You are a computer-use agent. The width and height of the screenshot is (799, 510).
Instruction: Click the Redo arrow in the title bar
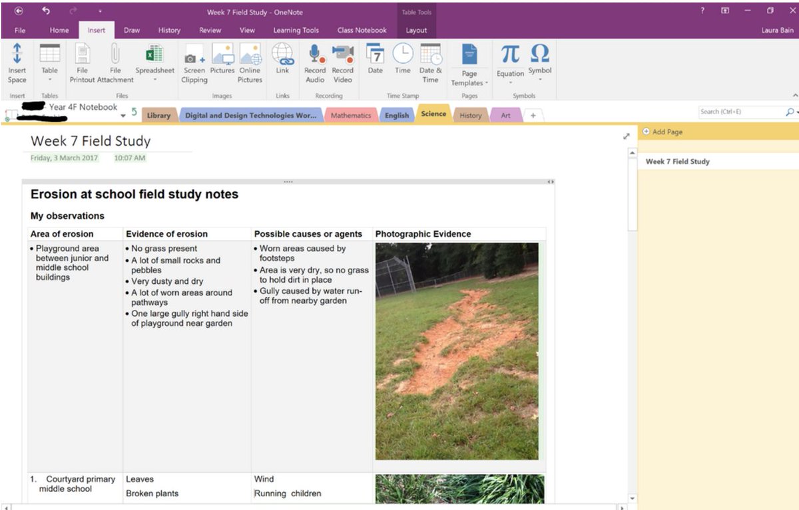point(74,11)
